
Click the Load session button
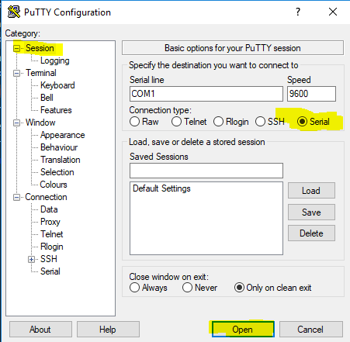[311, 191]
